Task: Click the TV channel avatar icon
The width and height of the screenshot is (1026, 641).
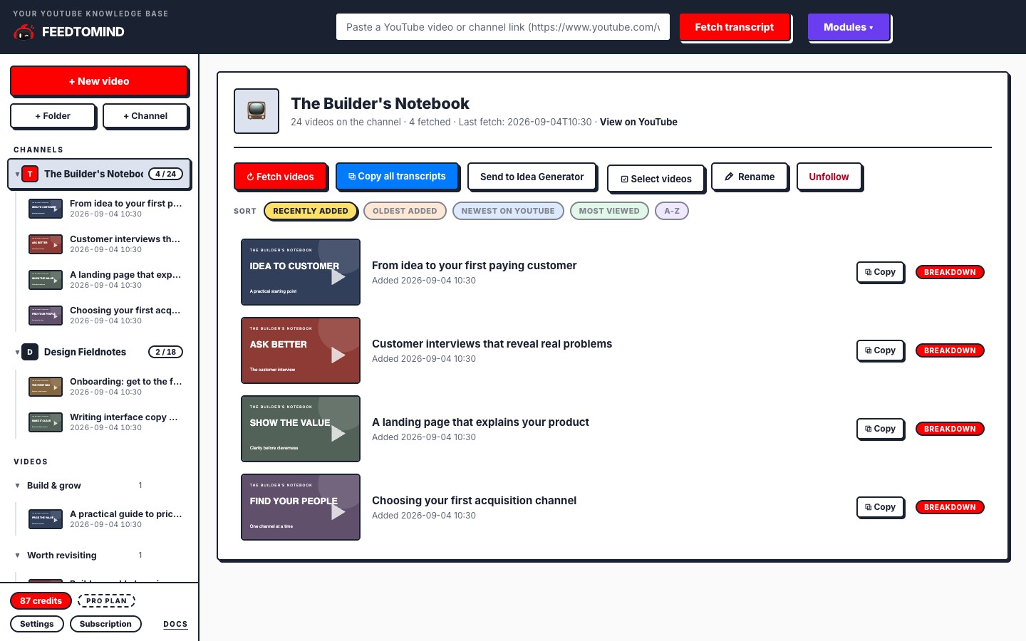Action: pyautogui.click(x=256, y=111)
